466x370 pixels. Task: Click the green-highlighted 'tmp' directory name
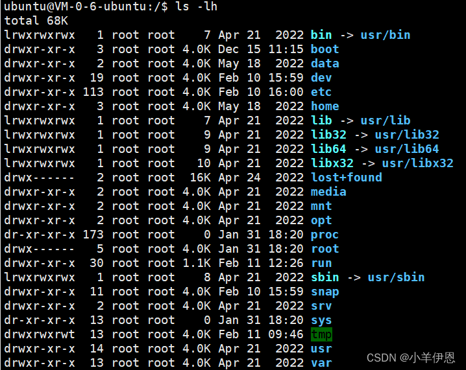(321, 334)
